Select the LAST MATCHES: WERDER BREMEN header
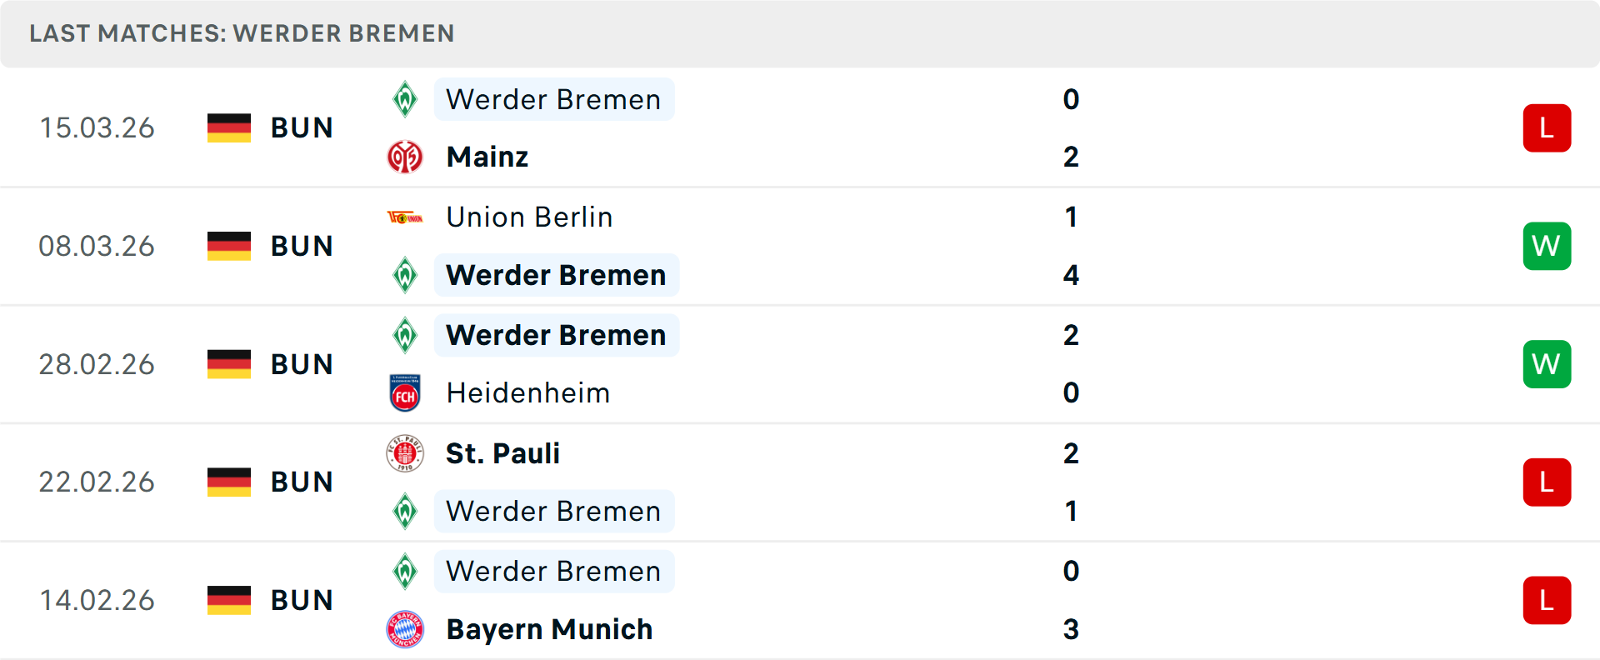Viewport: 1600px width, 660px height. pyautogui.click(x=242, y=33)
